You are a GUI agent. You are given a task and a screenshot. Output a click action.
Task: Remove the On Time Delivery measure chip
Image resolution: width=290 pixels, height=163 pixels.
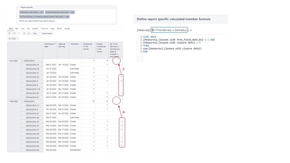65,17
